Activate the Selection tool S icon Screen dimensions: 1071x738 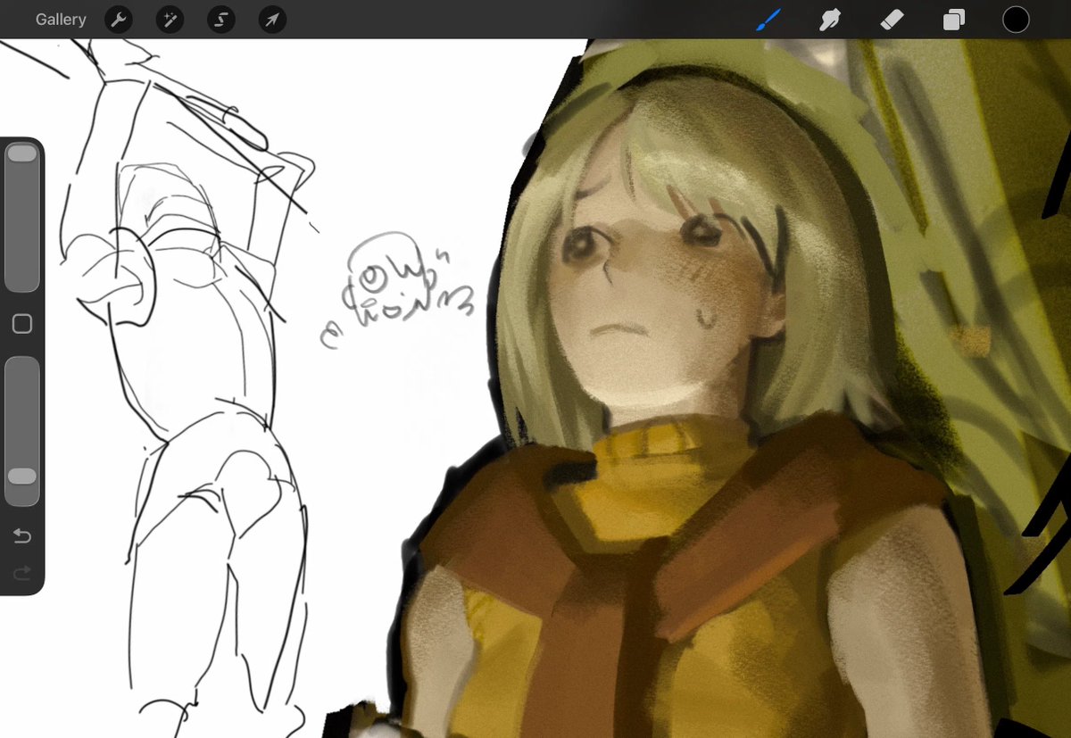tap(221, 20)
